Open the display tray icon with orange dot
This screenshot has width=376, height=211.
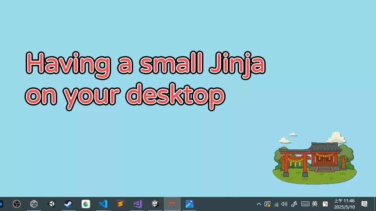268,204
